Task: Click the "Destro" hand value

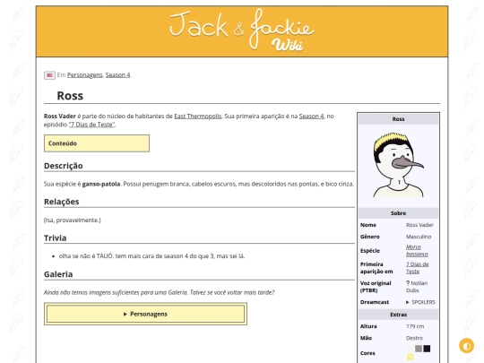Action: (414, 338)
